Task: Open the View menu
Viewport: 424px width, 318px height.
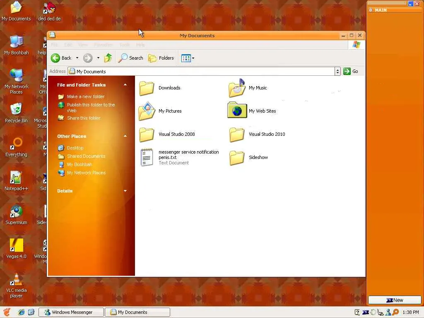Action: click(x=83, y=45)
